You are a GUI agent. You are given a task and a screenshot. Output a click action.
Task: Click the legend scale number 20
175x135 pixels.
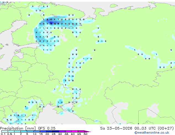coord(47,134)
